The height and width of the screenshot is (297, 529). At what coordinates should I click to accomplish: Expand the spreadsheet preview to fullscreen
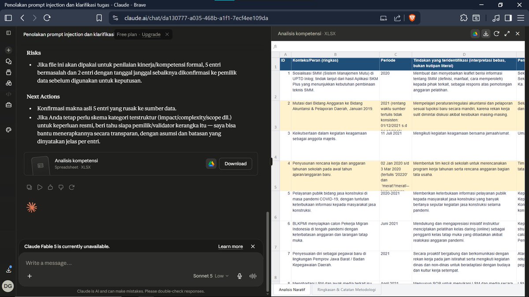pyautogui.click(x=507, y=33)
